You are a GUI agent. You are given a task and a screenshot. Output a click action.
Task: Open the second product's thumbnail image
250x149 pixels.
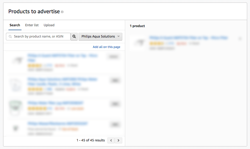(16, 85)
